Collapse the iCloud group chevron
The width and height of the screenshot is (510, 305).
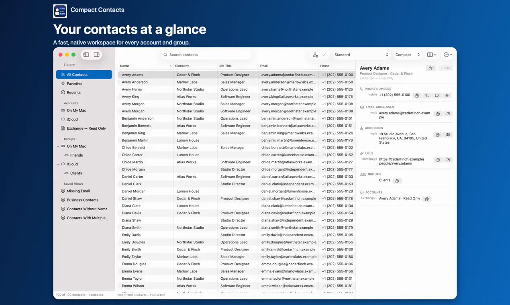pyautogui.click(x=58, y=164)
